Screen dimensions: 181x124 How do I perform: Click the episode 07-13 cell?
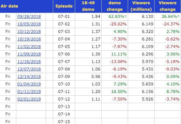[64, 107]
